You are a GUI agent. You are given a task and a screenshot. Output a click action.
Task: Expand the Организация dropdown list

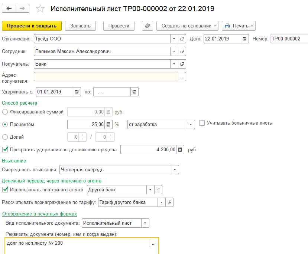coord(174,39)
